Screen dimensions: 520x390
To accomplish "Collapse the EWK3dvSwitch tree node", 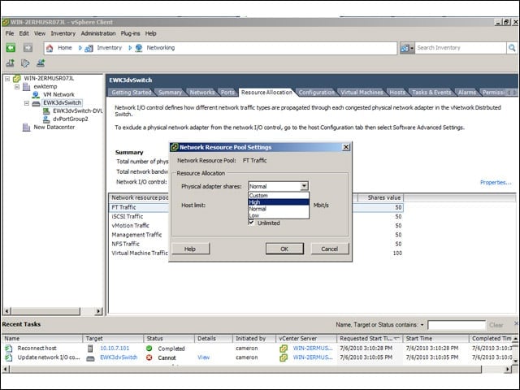I will click(x=27, y=103).
